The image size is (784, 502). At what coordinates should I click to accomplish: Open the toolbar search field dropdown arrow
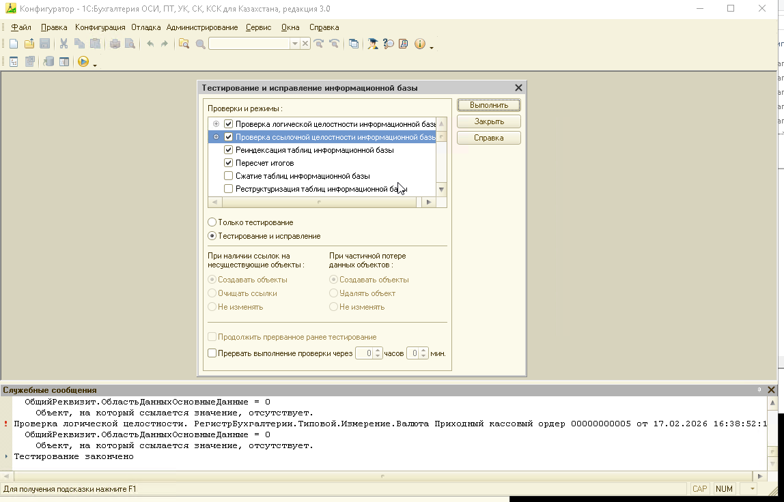click(295, 44)
